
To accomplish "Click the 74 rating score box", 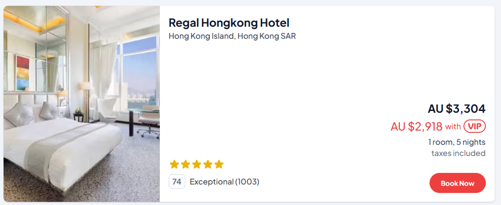I will [177, 181].
